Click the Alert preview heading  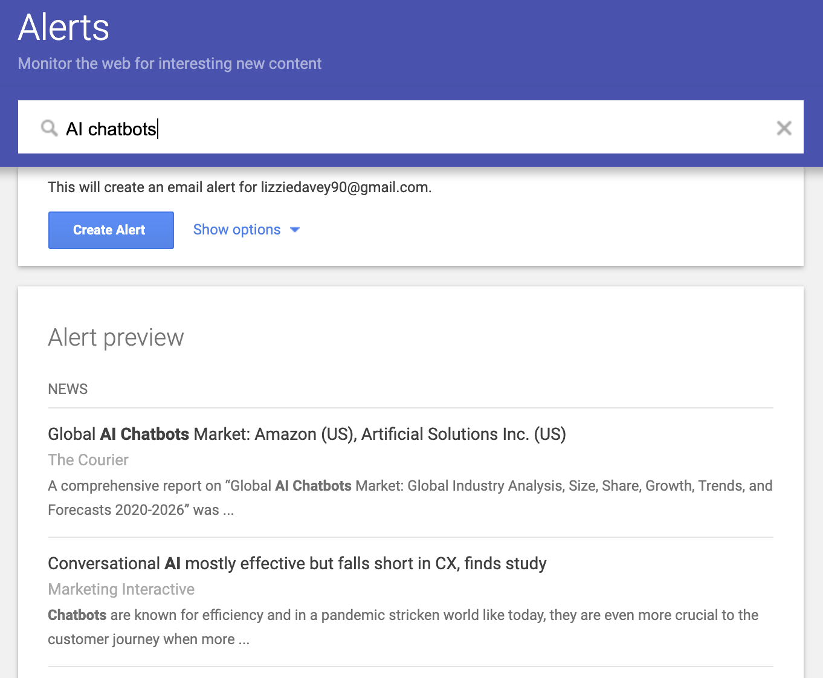pos(116,337)
